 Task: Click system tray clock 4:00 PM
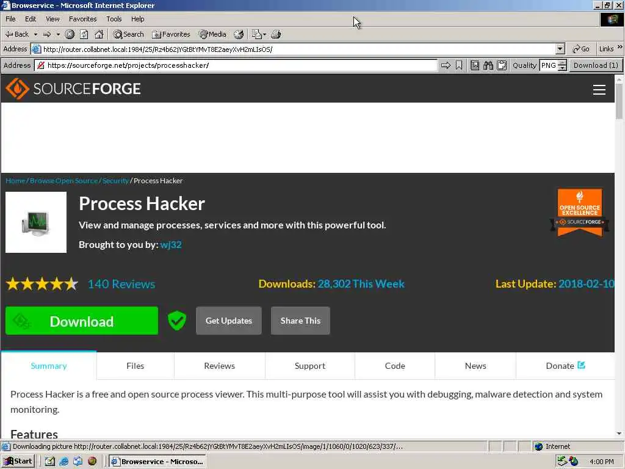click(601, 462)
